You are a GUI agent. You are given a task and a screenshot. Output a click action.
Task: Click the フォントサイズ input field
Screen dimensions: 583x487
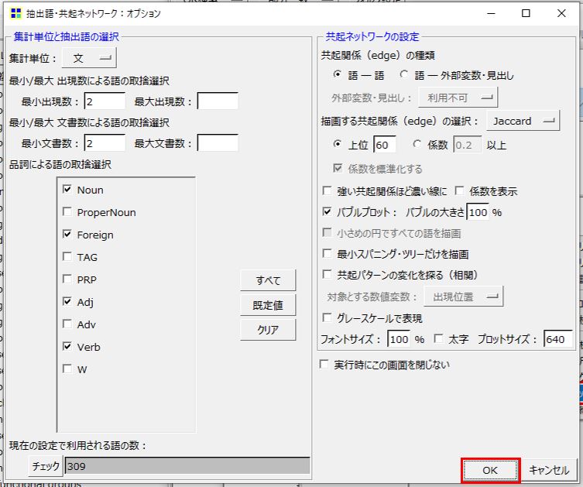click(x=399, y=339)
